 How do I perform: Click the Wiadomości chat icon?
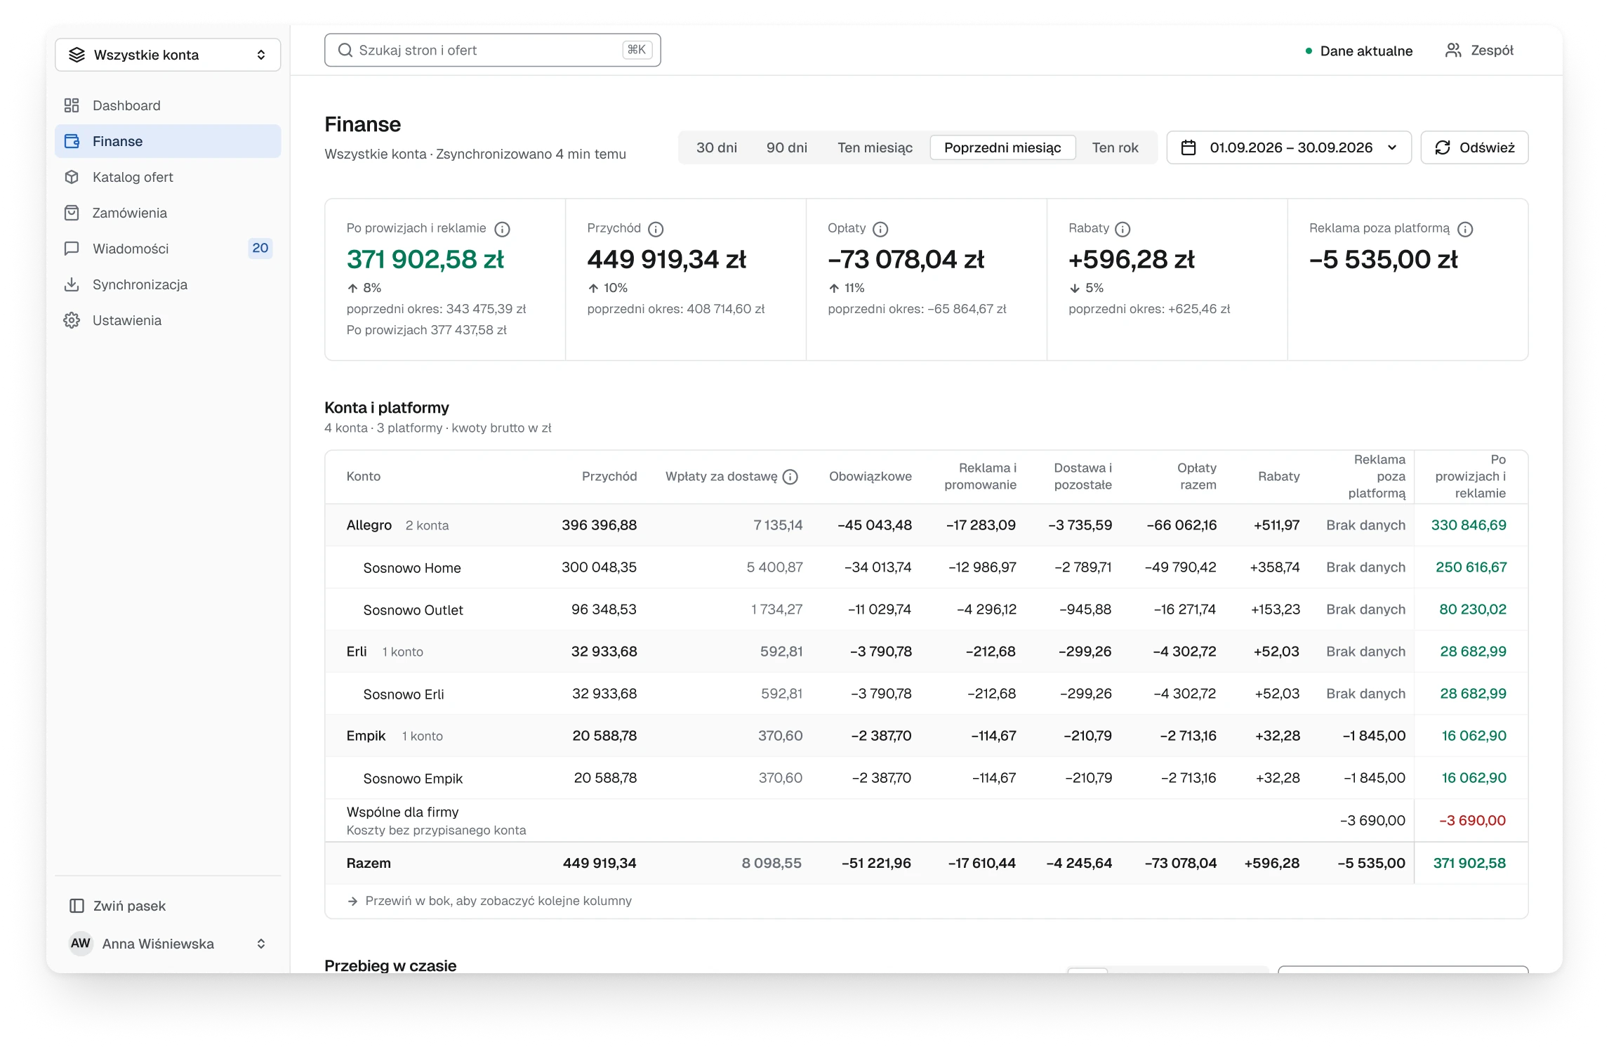click(72, 249)
